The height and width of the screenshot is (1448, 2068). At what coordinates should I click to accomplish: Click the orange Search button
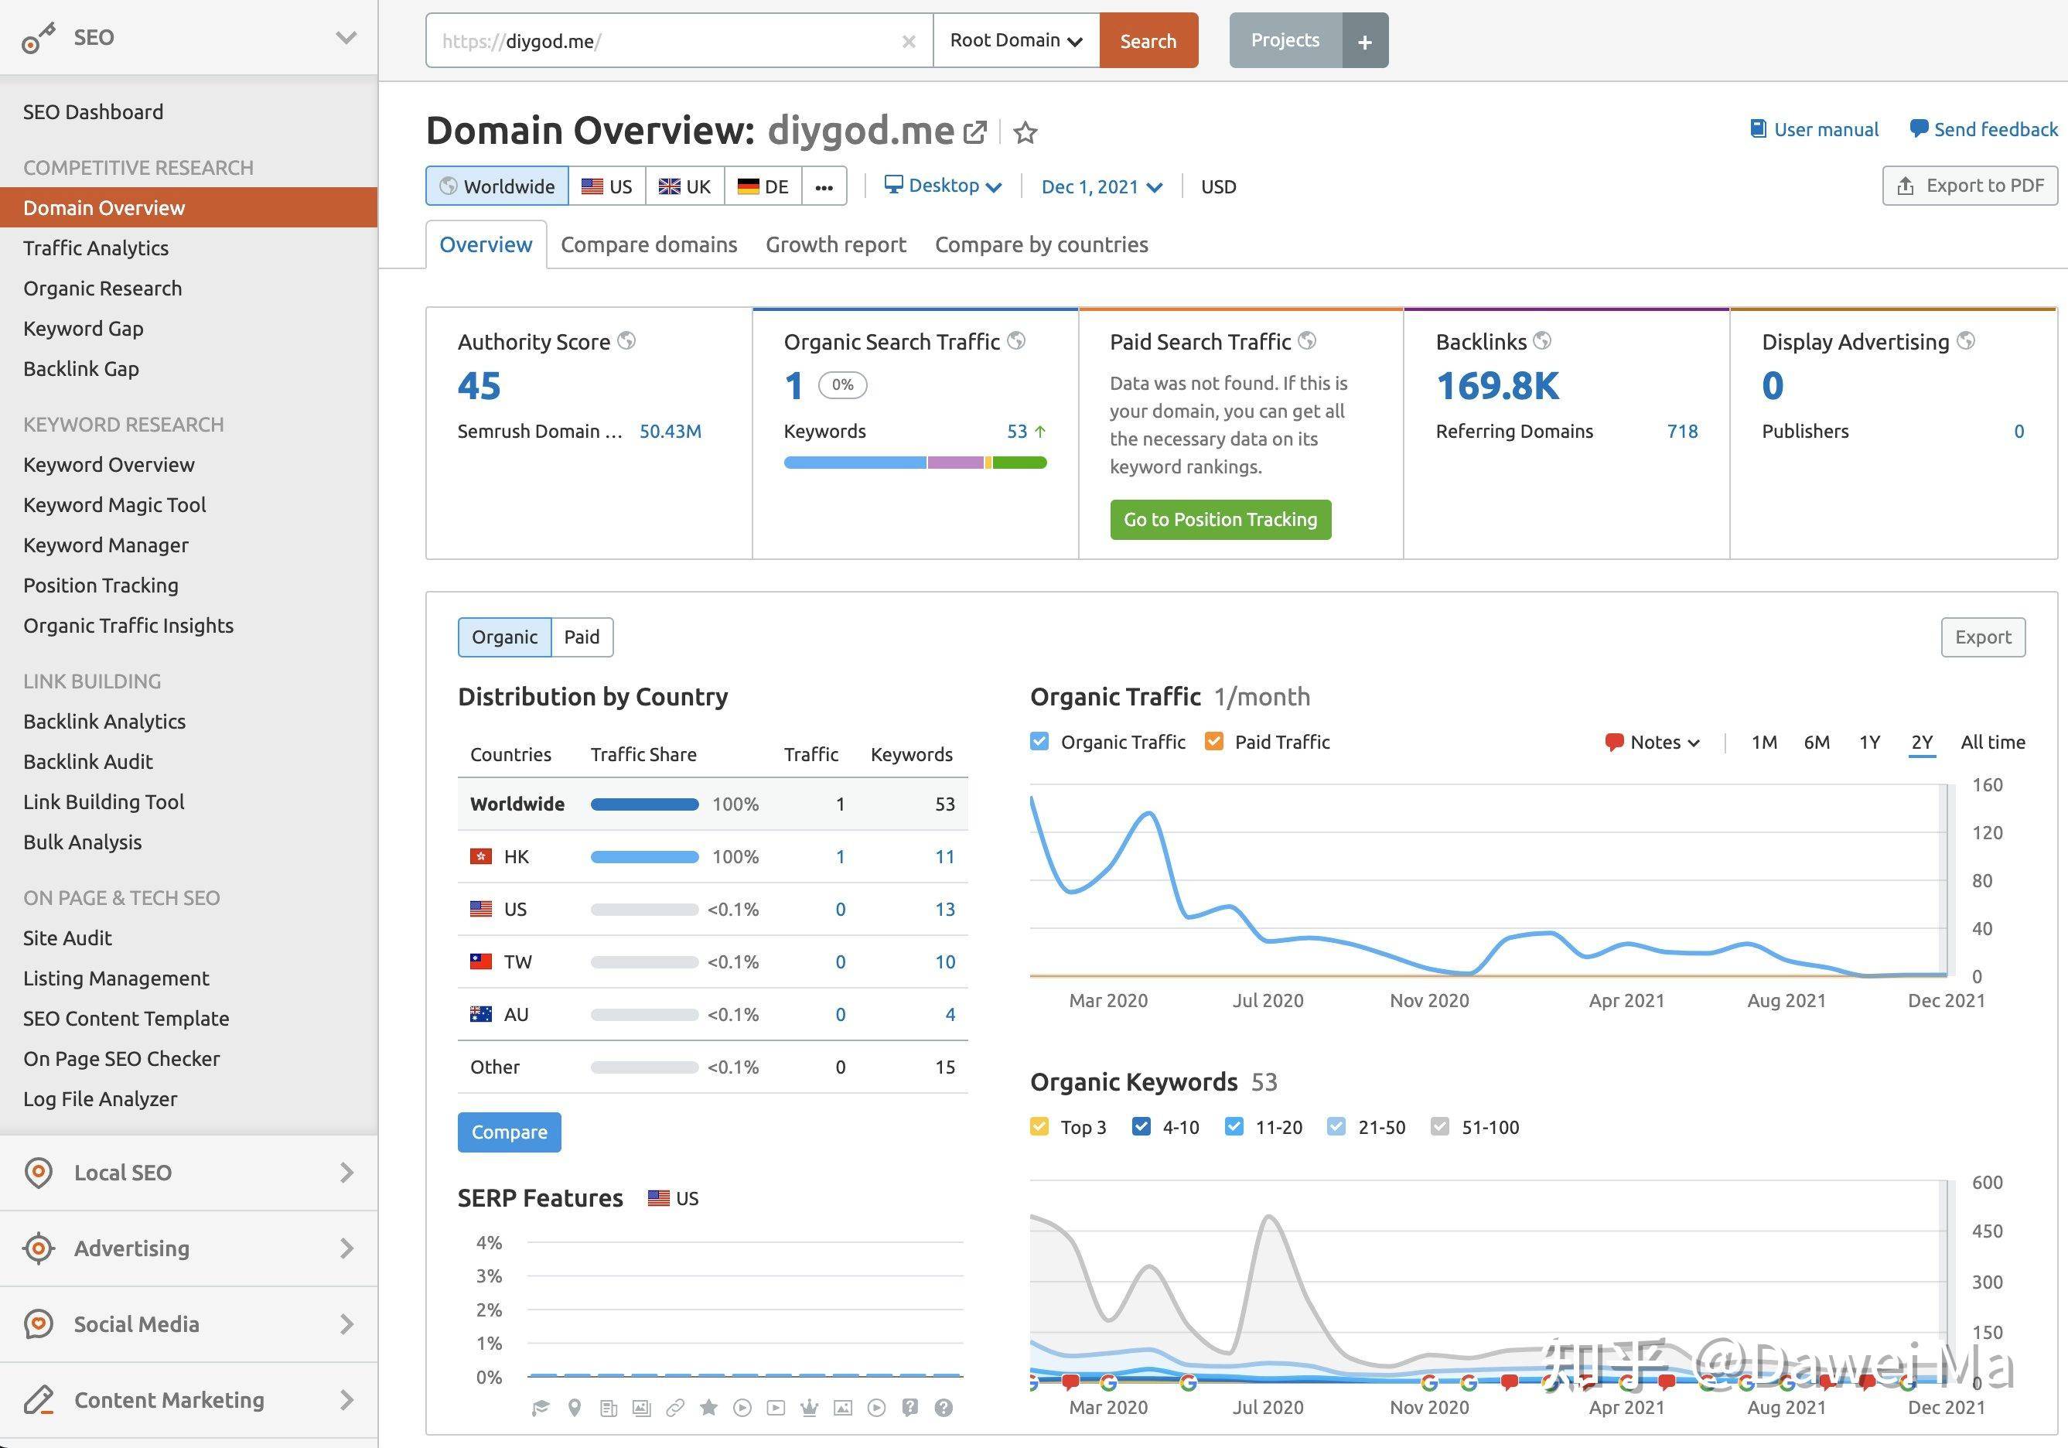(1148, 40)
